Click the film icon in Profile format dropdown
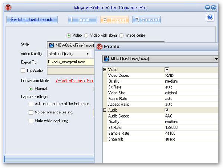Image resolution: width=223 pixels, height=168 pixels. pos(107,59)
